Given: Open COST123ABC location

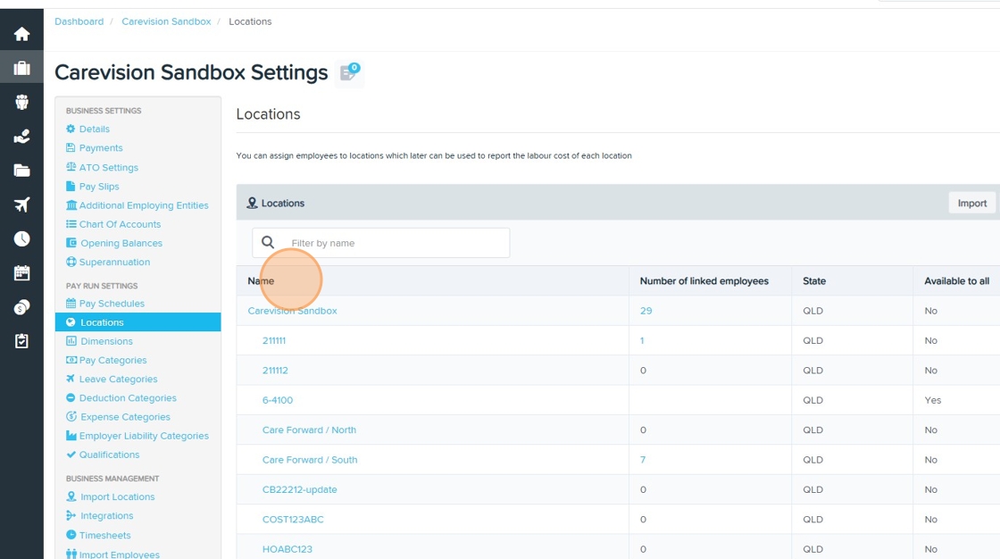Looking at the screenshot, I should tap(293, 520).
